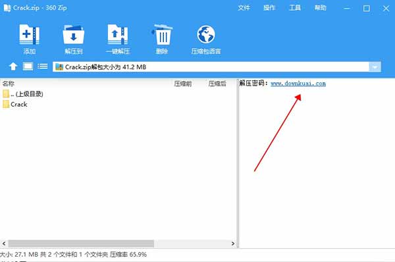Click the 删除 (Delete) trash icon

[x=162, y=34]
